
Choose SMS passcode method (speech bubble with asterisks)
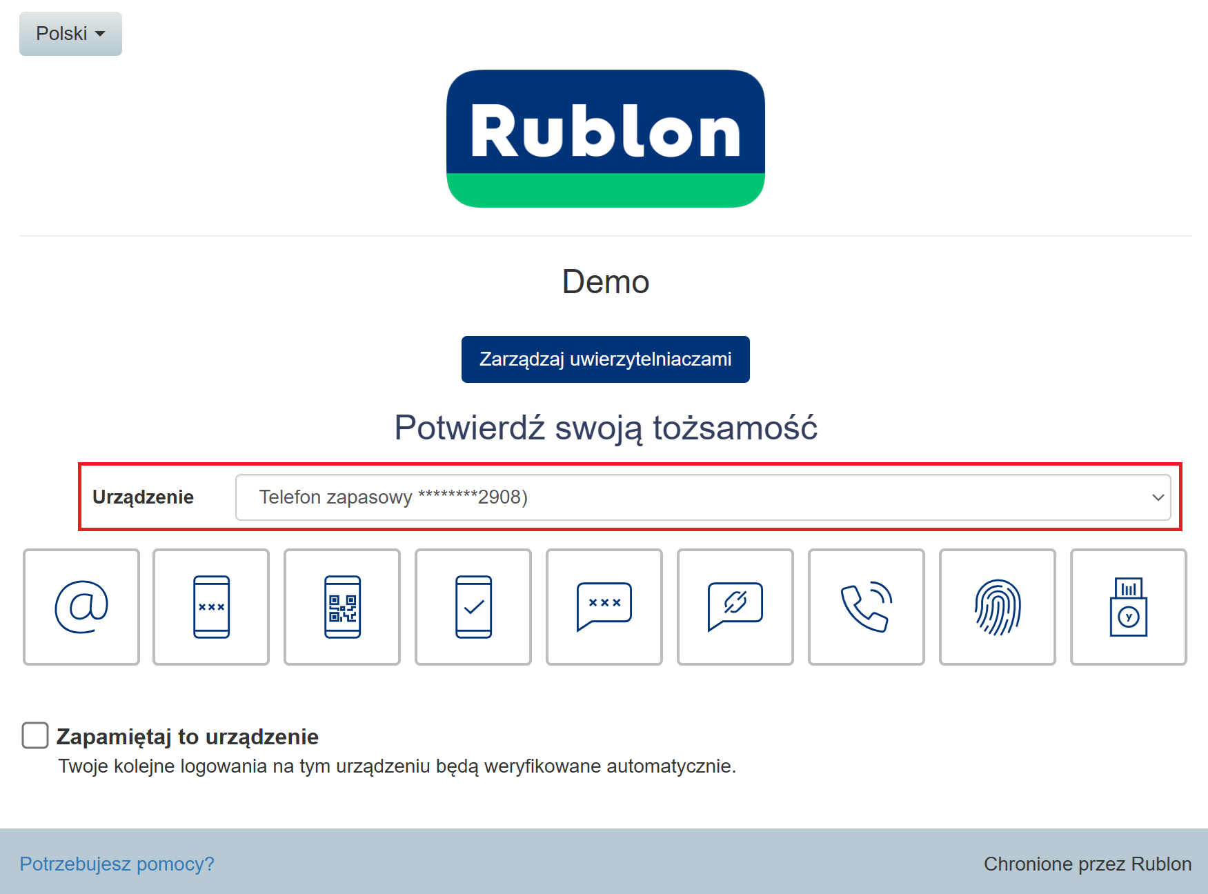tap(604, 607)
